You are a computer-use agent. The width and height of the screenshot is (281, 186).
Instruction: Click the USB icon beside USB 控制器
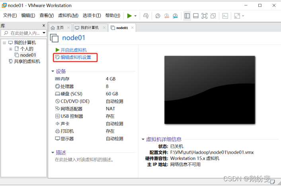coord(57,116)
